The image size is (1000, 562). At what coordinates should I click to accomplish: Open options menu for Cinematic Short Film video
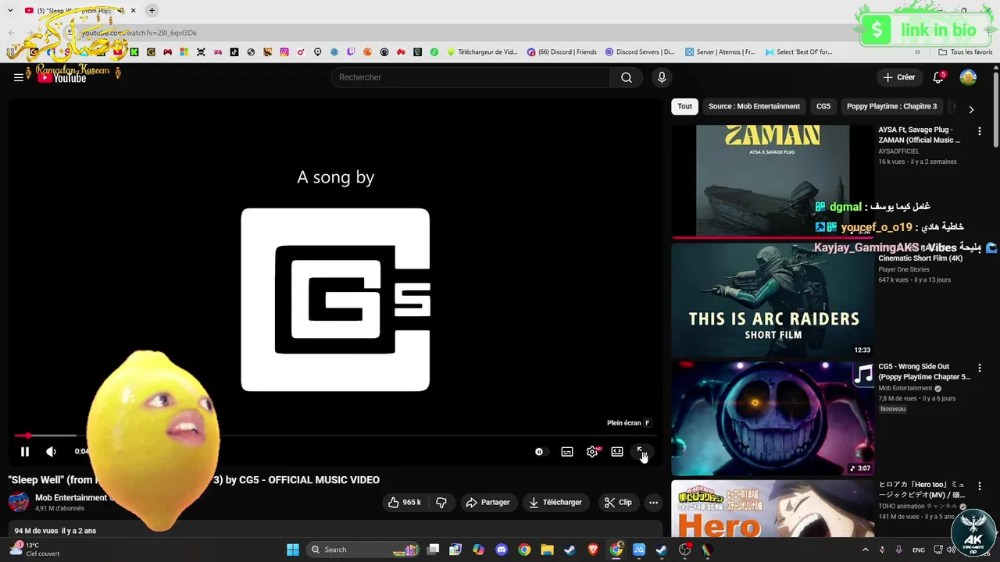(x=980, y=250)
